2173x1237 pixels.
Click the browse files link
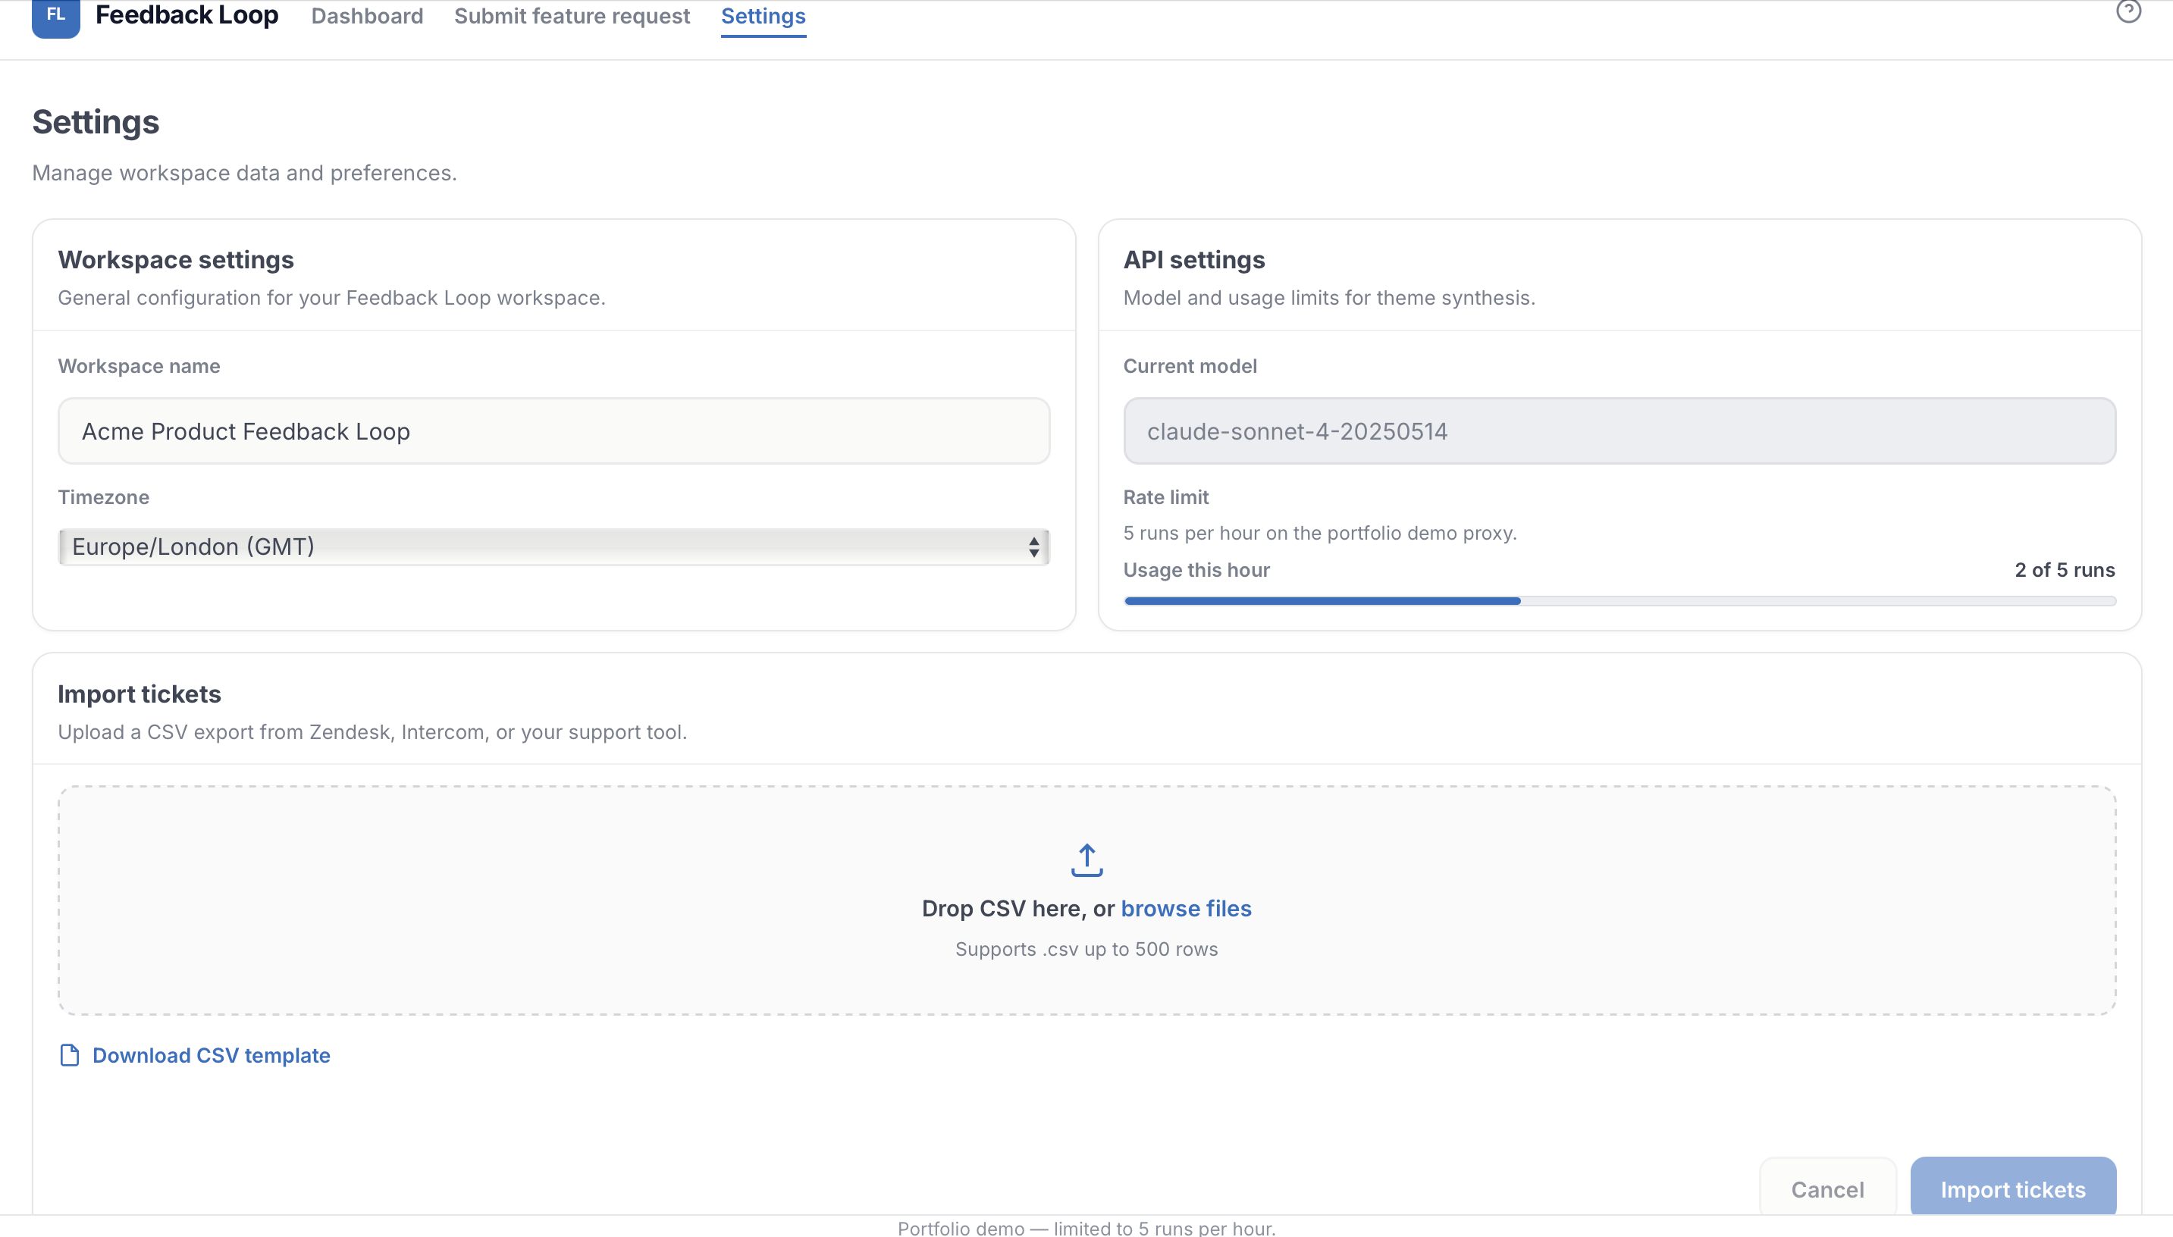1186,908
